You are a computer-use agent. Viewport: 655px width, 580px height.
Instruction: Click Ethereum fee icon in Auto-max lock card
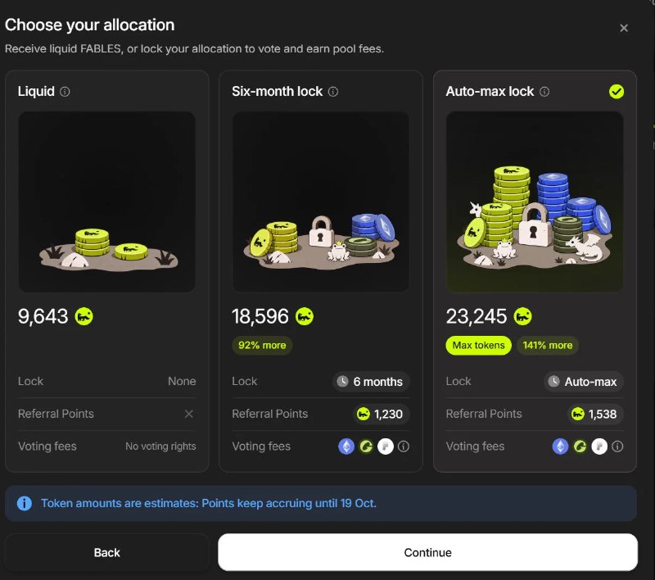click(x=560, y=446)
